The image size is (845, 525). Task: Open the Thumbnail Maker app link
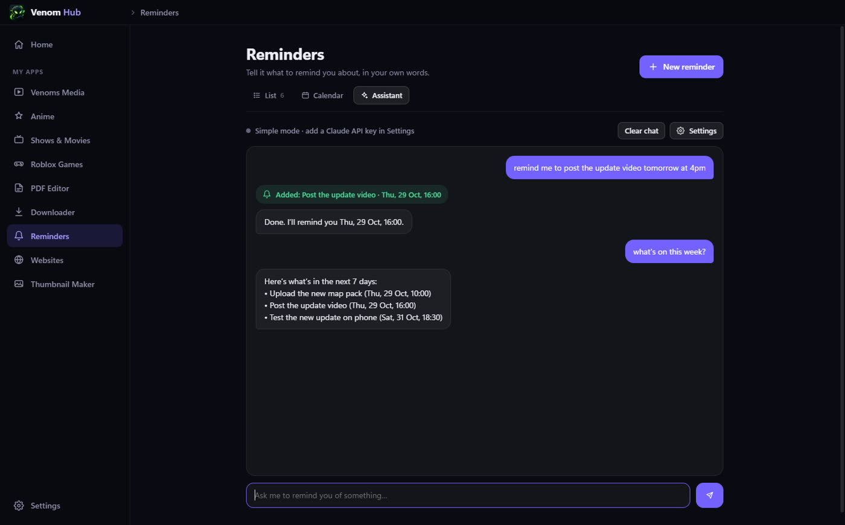click(65, 284)
